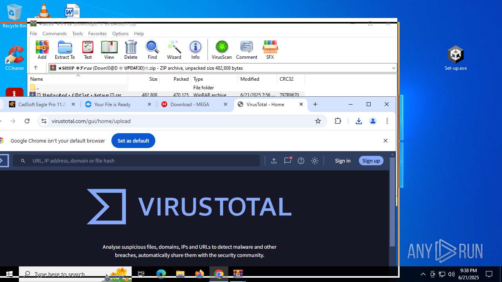Show archive Info in WinRAR
The height and width of the screenshot is (282, 502).
195,50
